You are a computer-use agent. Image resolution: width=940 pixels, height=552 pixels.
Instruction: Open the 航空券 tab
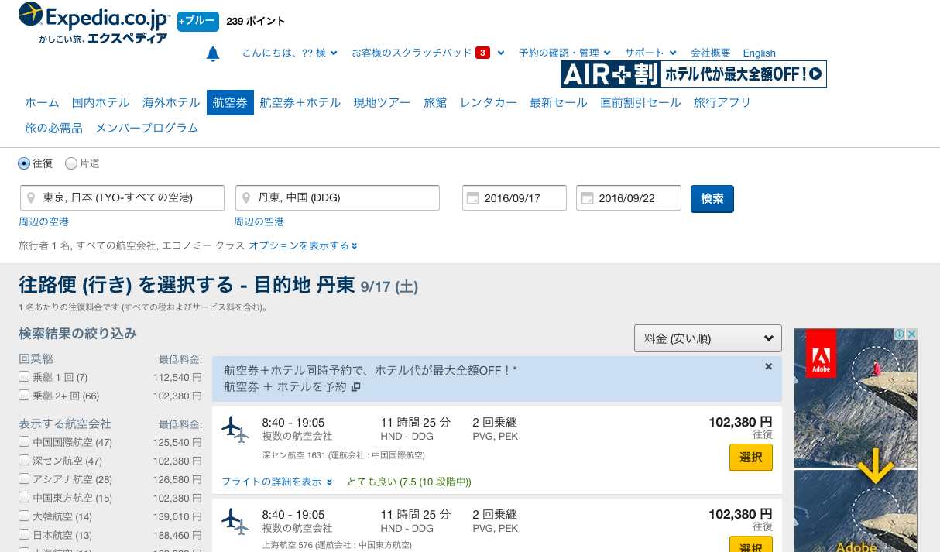[230, 102]
